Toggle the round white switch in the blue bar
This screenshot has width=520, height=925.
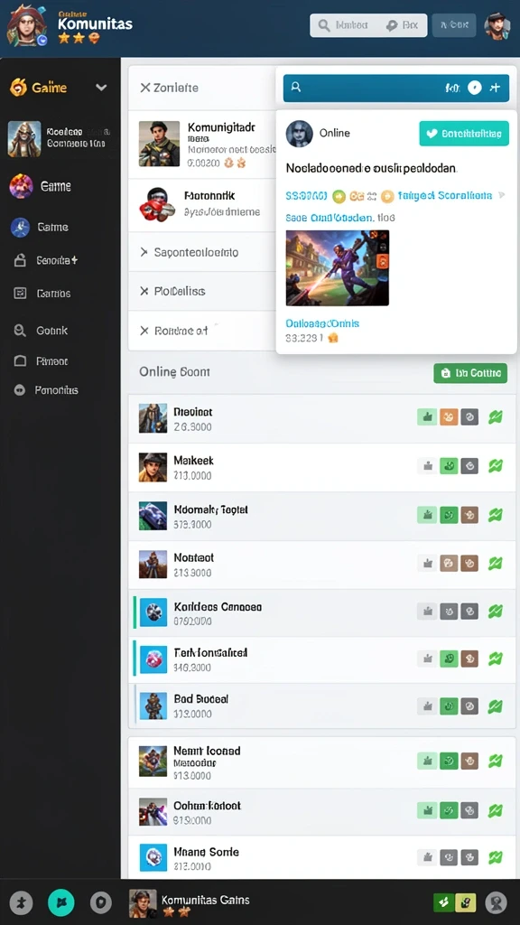point(475,88)
